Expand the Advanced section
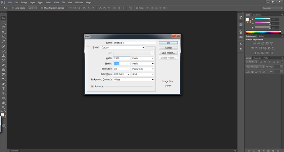 coord(92,86)
